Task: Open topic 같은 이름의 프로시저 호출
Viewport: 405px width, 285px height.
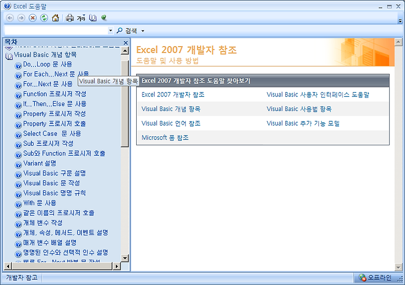Action: [58, 213]
